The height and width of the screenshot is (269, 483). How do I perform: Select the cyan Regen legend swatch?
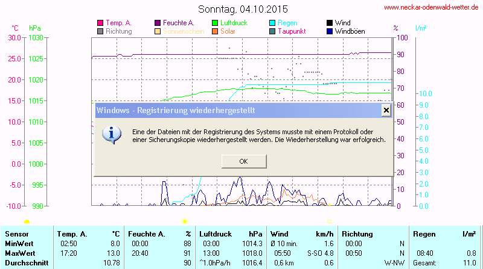[x=272, y=23]
